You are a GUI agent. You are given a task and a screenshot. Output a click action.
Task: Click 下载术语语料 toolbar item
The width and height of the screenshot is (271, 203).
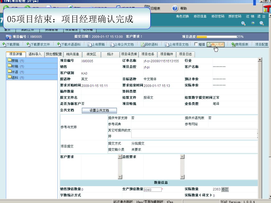click(69, 44)
